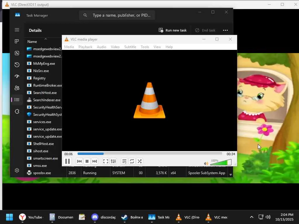299x224 pixels.
Task: Toggle the VLC playlist view
Action: (x=124, y=161)
